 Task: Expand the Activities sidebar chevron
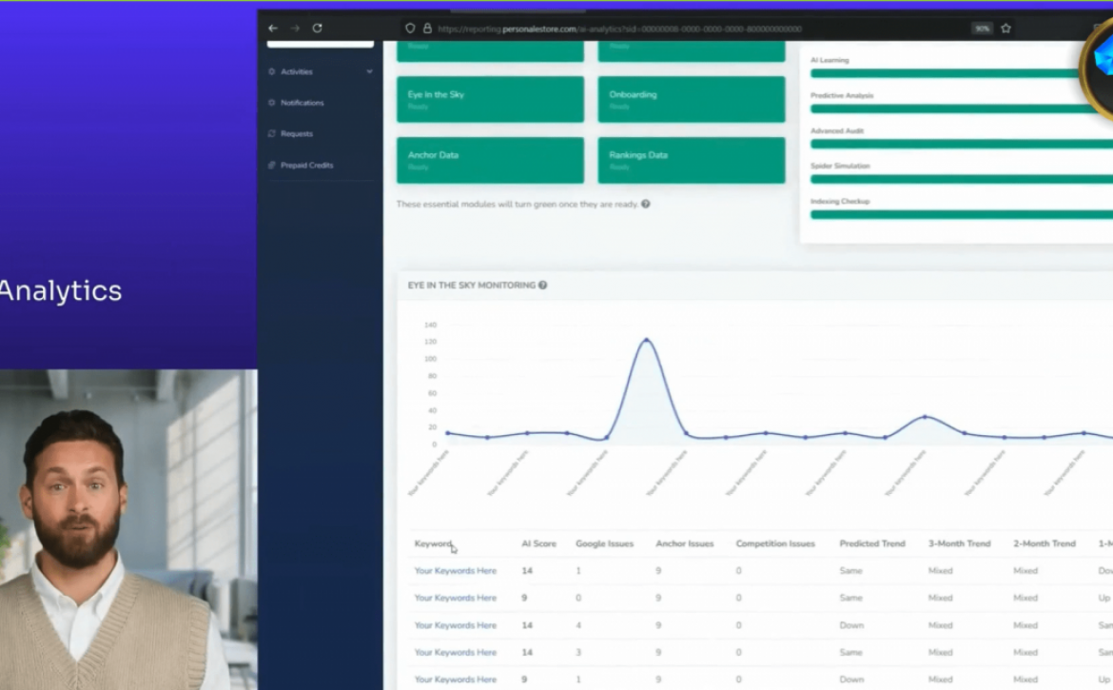pos(369,71)
